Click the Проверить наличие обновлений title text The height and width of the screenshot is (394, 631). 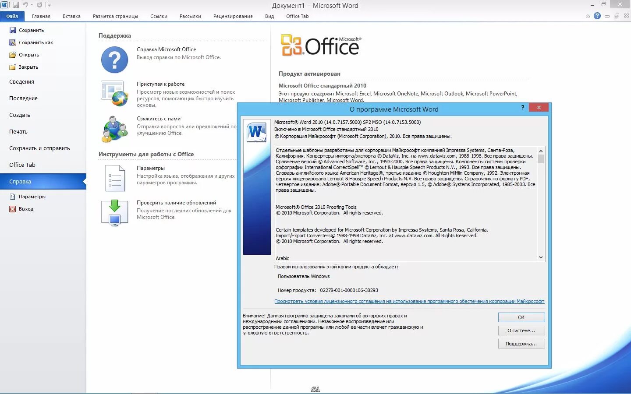176,203
